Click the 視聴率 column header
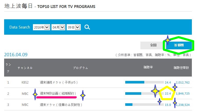The width and height of the screenshot is (197, 112). pyautogui.click(x=148, y=67)
